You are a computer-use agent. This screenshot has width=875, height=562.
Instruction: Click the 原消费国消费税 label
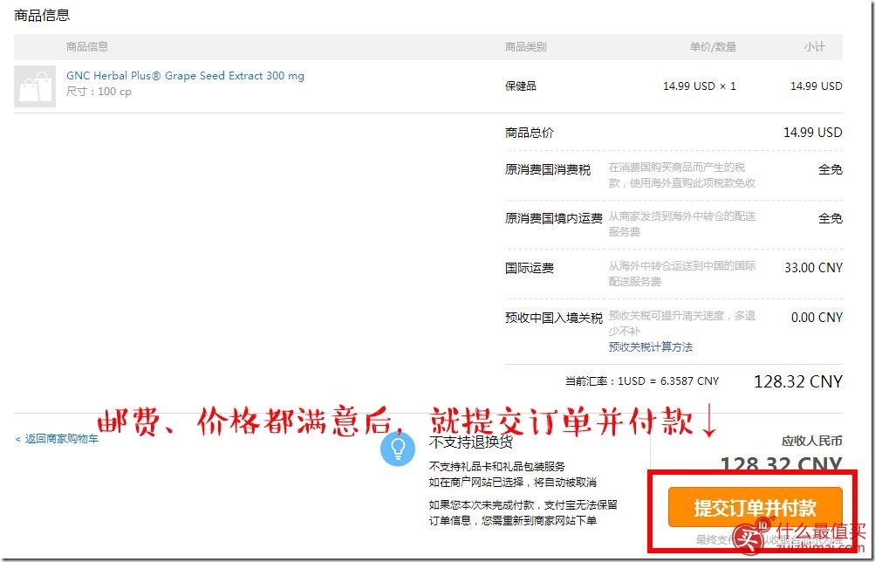(548, 169)
